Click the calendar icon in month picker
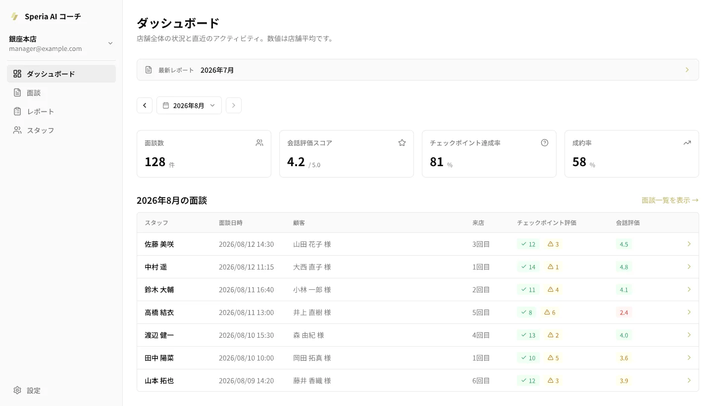713x406 pixels. (x=166, y=105)
